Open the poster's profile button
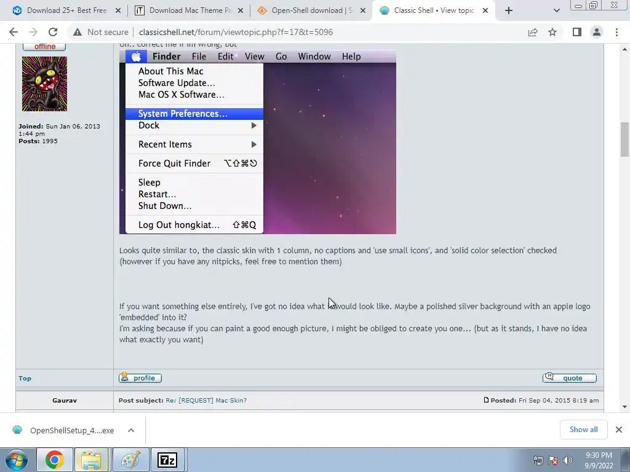Image resolution: width=630 pixels, height=472 pixels. click(x=140, y=378)
